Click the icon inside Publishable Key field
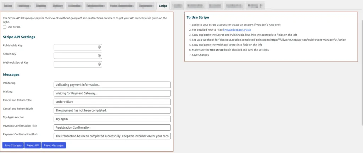Image resolution: width=363 pixels, height=153 pixels. point(99,47)
